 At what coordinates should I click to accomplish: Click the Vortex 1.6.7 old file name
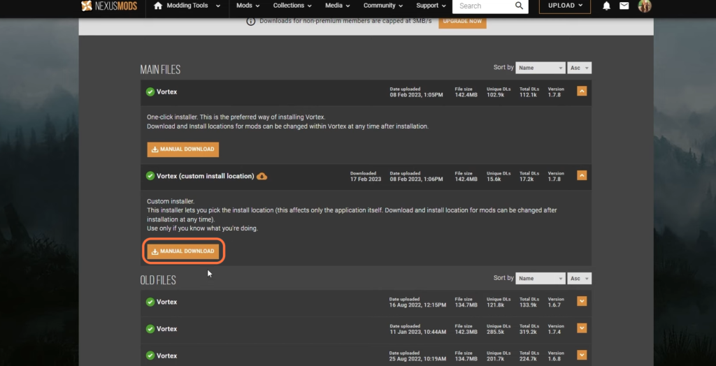[x=166, y=302]
